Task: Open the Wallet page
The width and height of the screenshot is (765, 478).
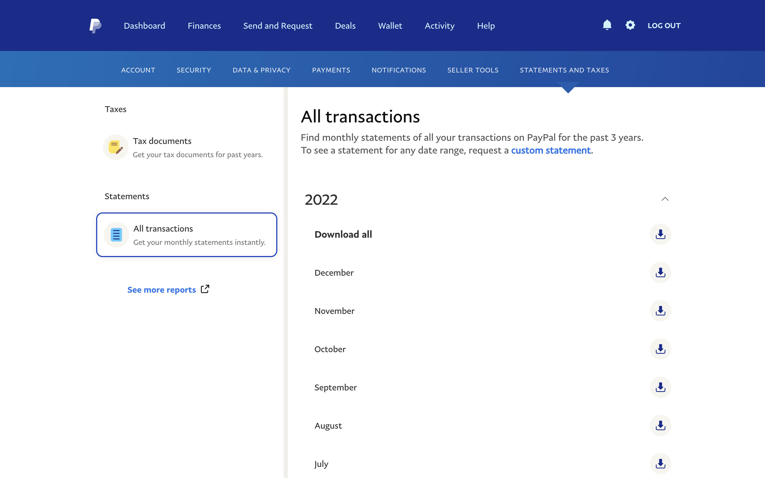Action: 390,25
